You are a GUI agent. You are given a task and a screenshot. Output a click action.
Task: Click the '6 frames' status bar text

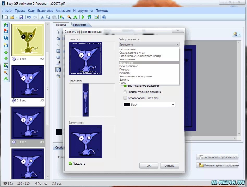tap(41, 184)
